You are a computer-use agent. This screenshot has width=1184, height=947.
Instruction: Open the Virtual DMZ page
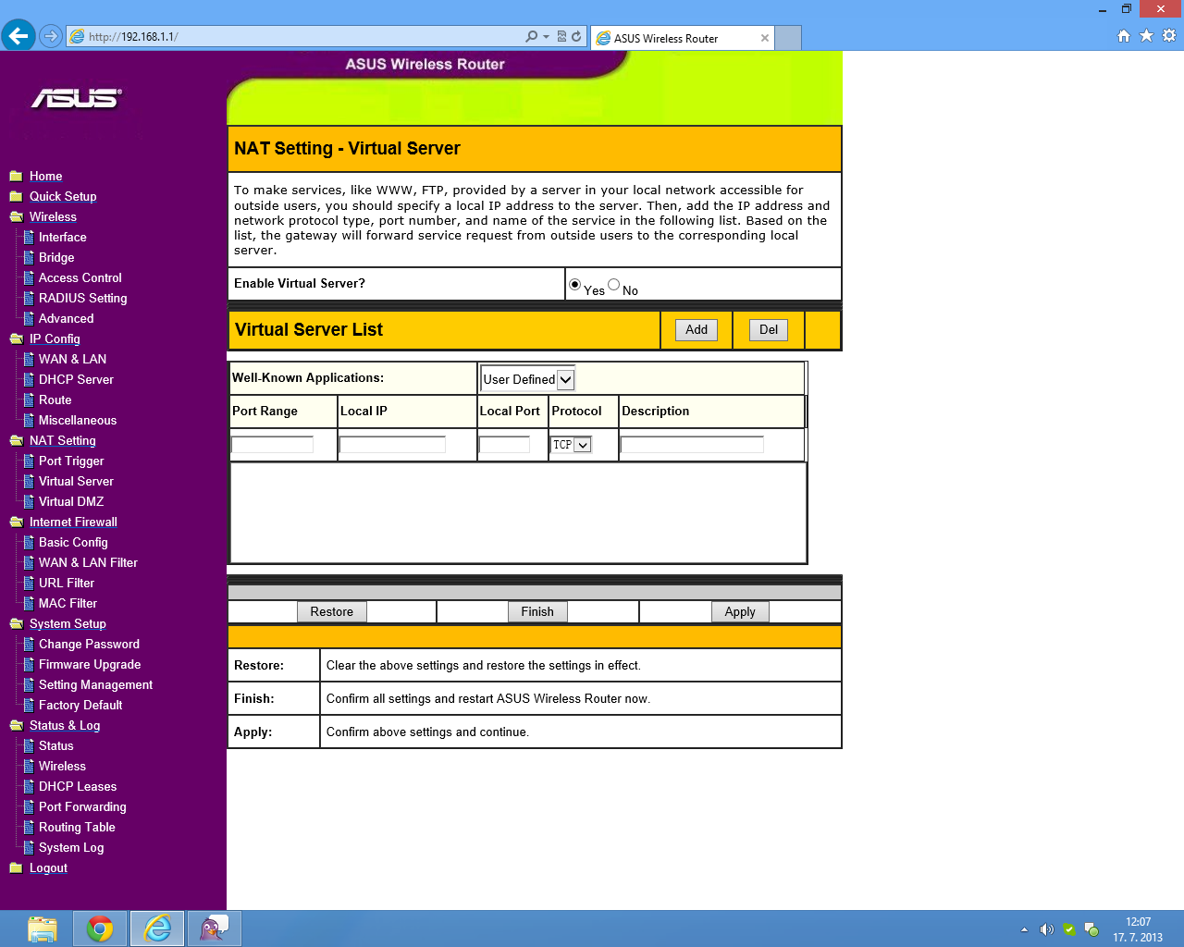pyautogui.click(x=71, y=501)
